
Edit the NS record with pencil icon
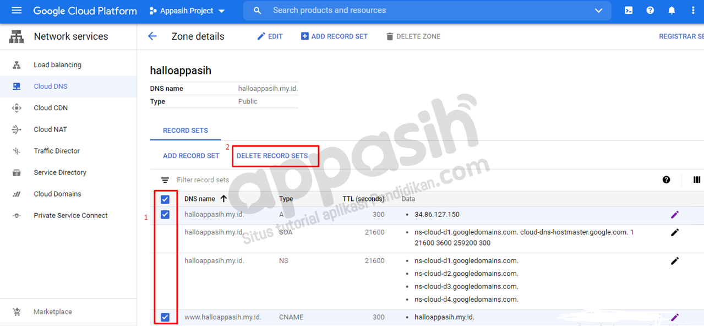pos(675,261)
